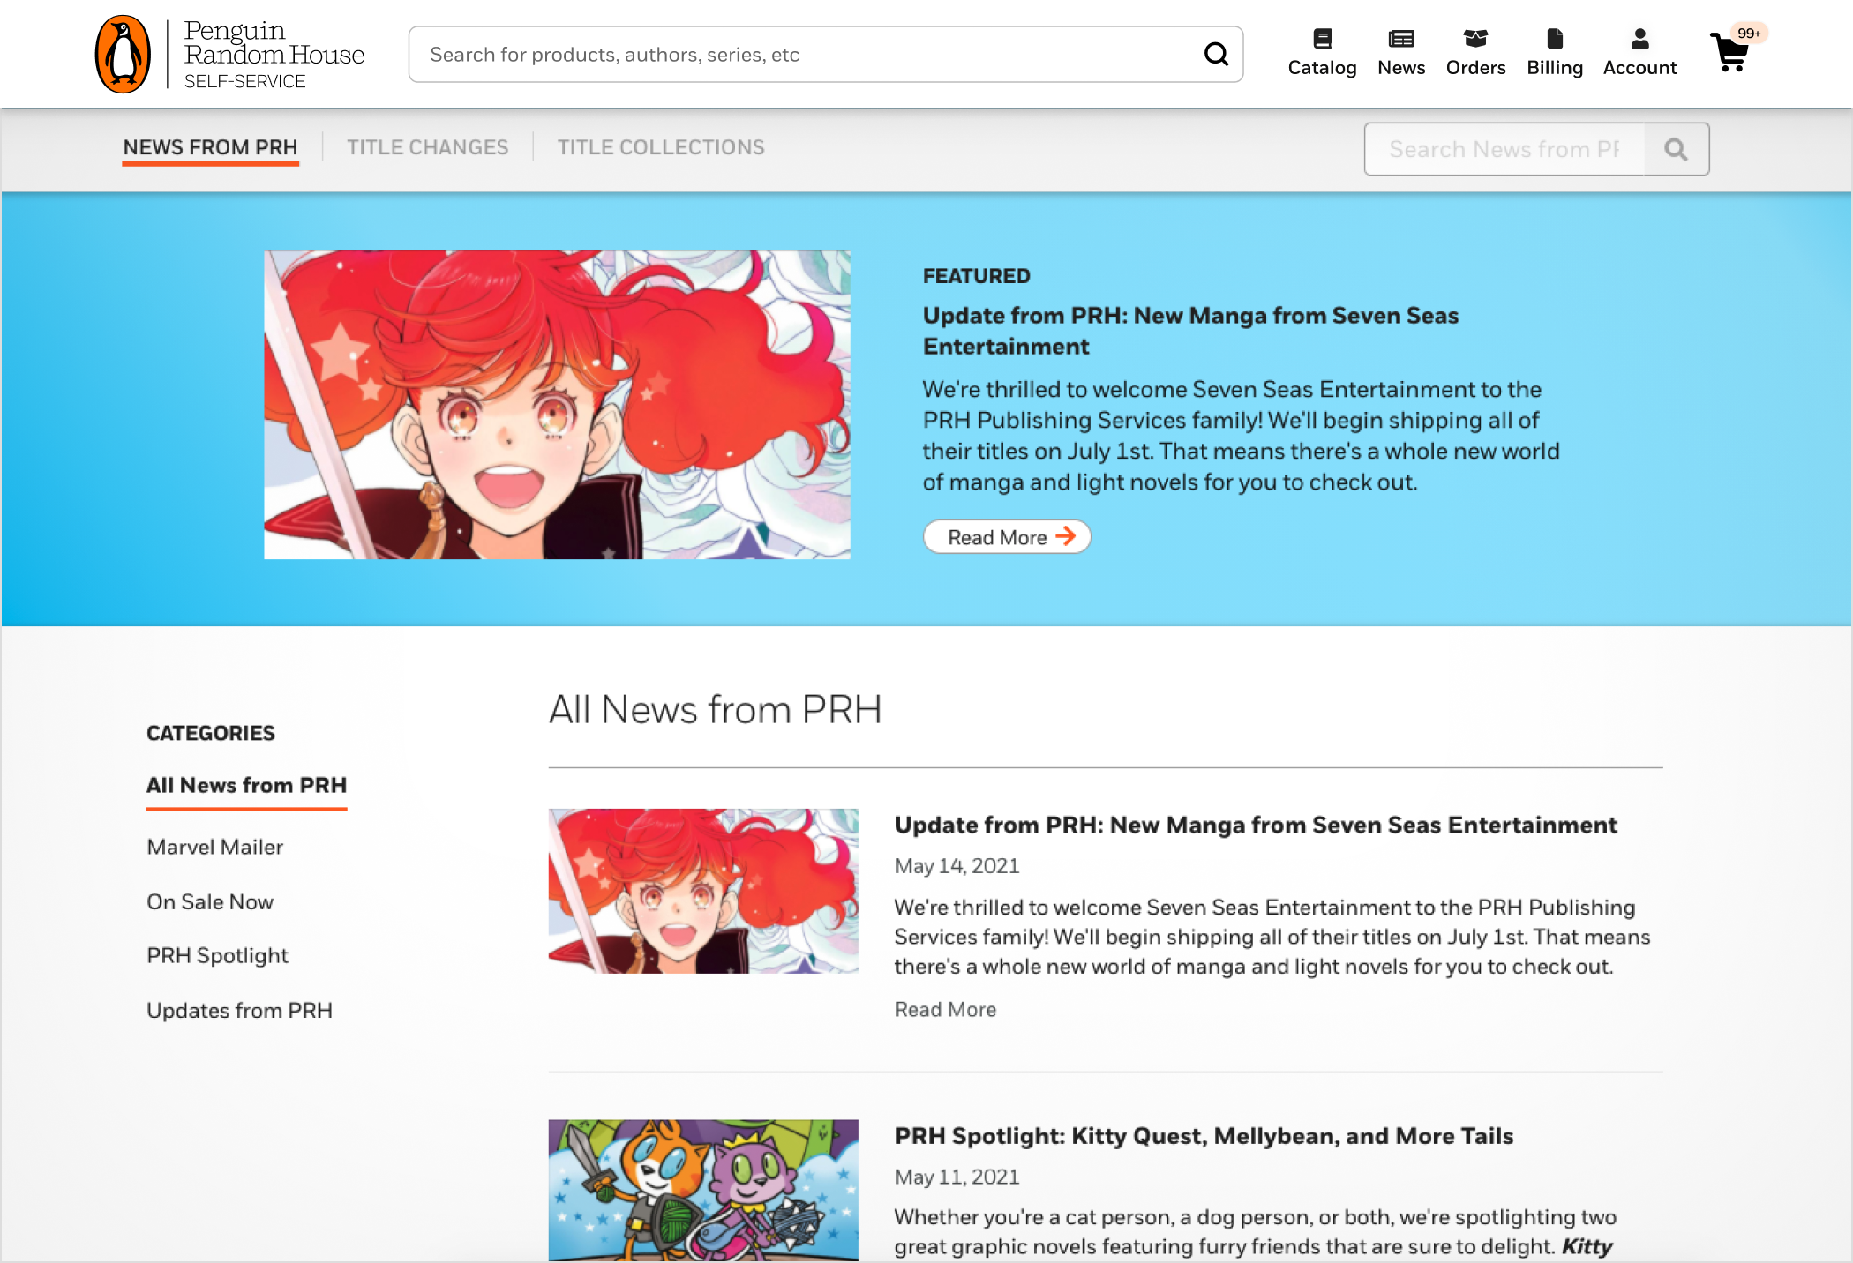Select the Updates from PRH category
This screenshot has width=1853, height=1263.
tap(239, 1011)
